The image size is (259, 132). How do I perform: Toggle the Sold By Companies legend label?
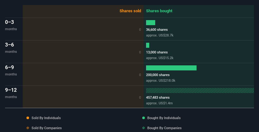pyautogui.click(x=47, y=128)
